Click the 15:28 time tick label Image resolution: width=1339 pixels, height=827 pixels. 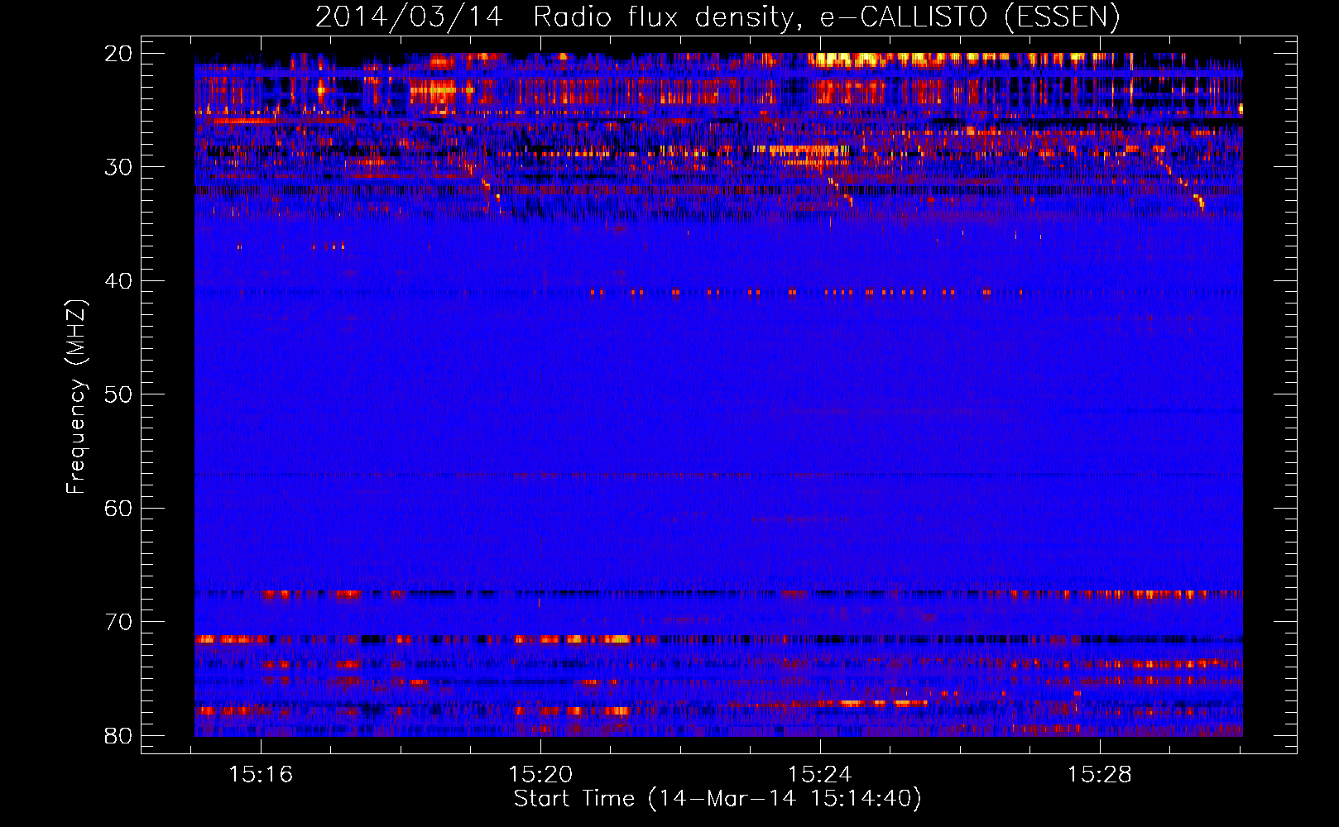(1100, 775)
